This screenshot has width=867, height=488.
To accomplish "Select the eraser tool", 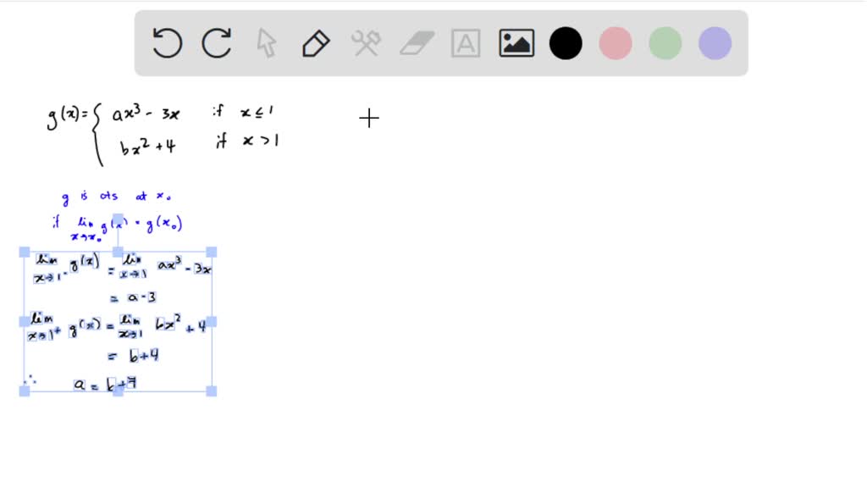I will click(416, 42).
